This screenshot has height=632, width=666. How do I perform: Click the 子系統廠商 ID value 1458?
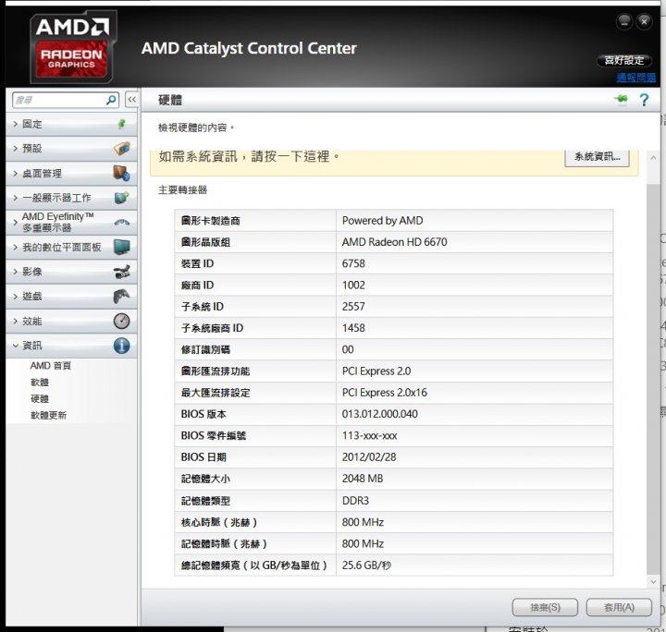pyautogui.click(x=353, y=328)
